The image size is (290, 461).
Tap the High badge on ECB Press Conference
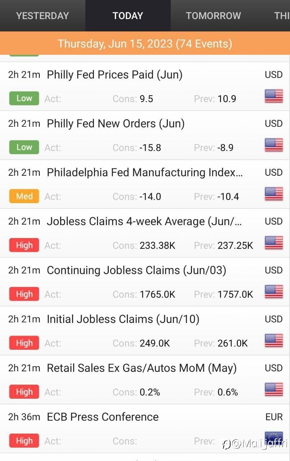pos(24,441)
